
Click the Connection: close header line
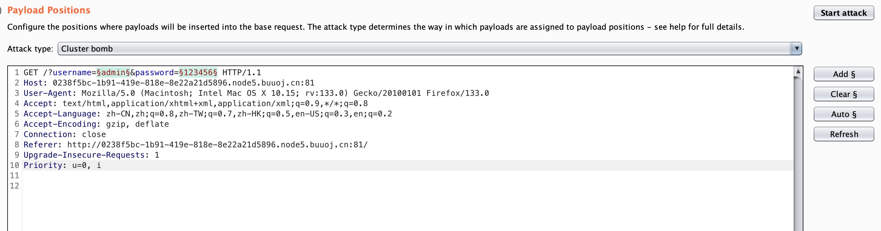coord(65,135)
